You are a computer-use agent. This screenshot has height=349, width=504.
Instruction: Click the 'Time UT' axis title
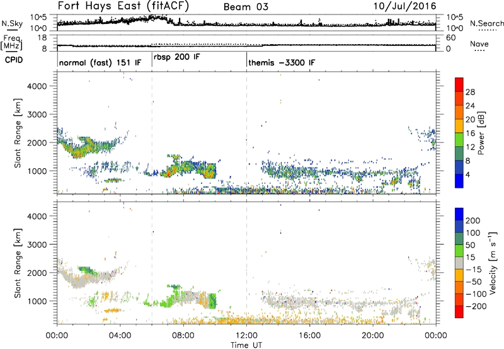click(x=246, y=345)
